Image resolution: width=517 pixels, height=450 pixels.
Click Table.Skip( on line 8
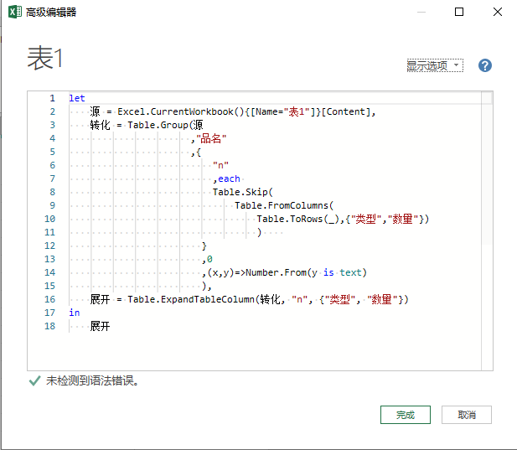243,192
